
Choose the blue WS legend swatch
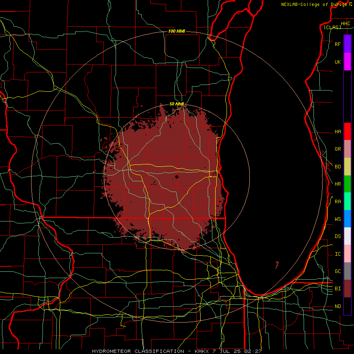point(347,219)
